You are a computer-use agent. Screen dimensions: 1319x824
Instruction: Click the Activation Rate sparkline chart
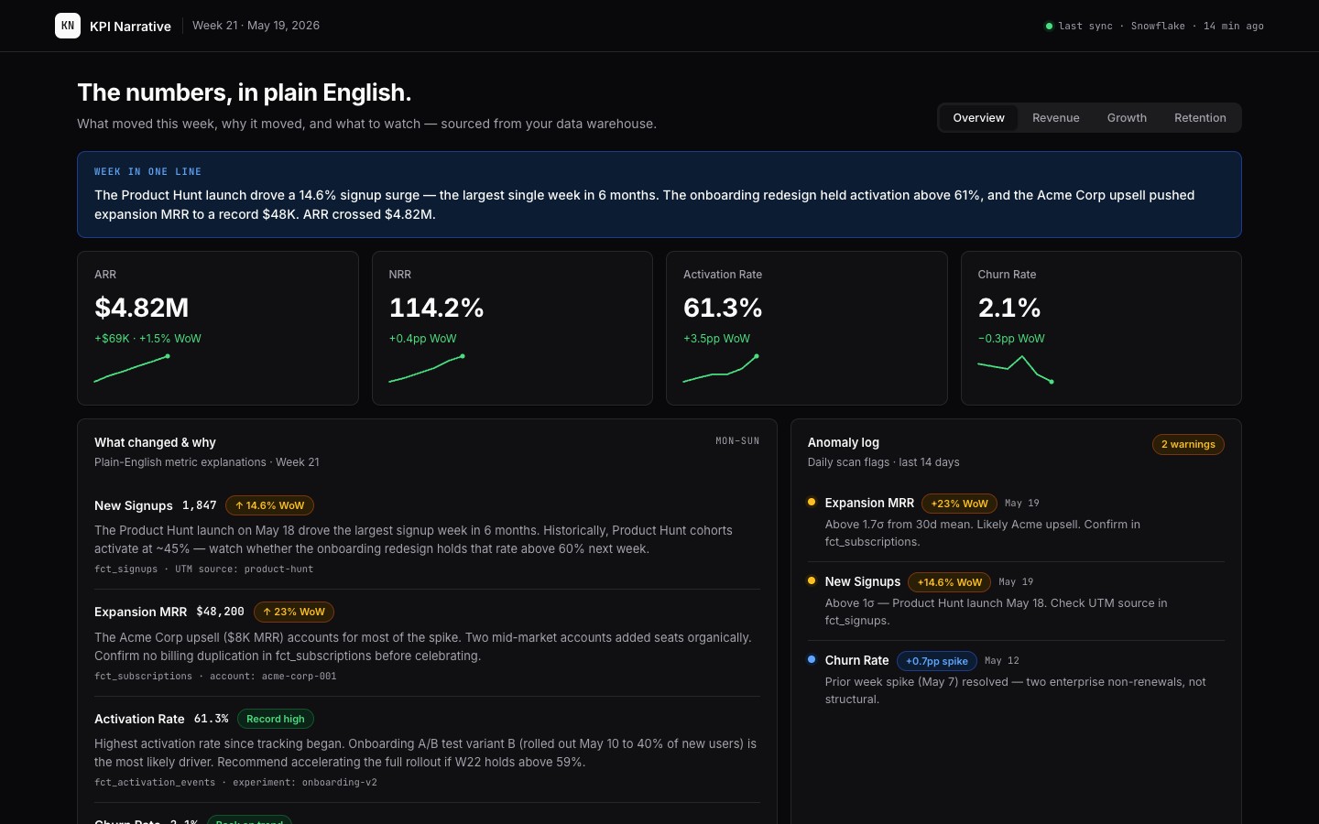click(x=721, y=368)
